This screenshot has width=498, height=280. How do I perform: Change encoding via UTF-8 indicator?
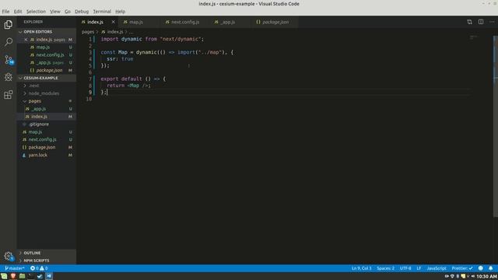[x=405, y=268]
